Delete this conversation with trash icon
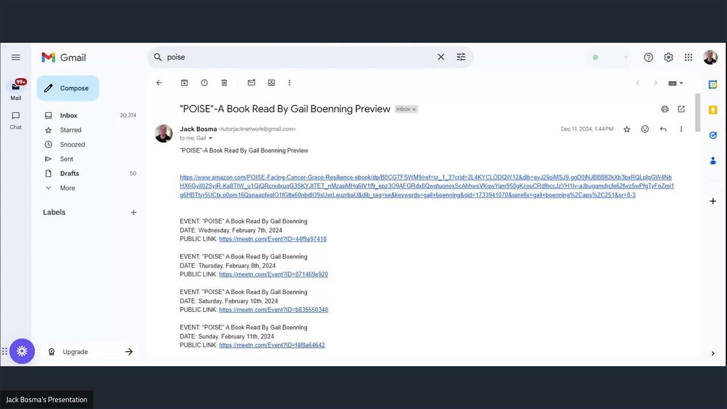The width and height of the screenshot is (727, 409). (224, 83)
